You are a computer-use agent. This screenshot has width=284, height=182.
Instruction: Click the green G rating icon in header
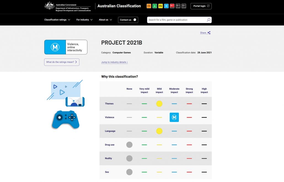point(155,6)
